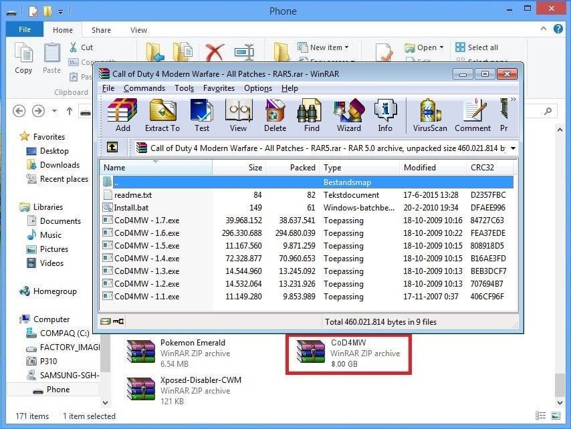Select the Extract To toolbar icon
This screenshot has width=571, height=429.
tap(162, 114)
